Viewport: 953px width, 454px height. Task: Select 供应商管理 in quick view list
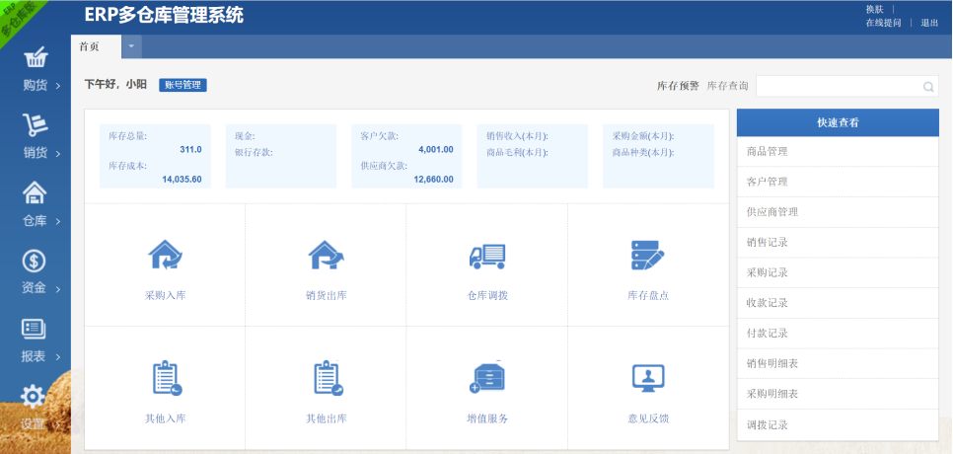pos(838,212)
